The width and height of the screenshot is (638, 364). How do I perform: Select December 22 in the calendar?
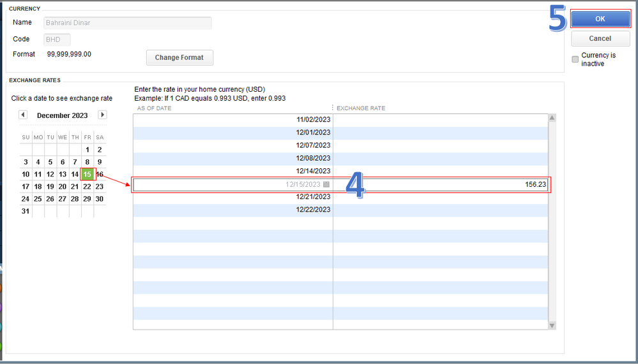(87, 187)
